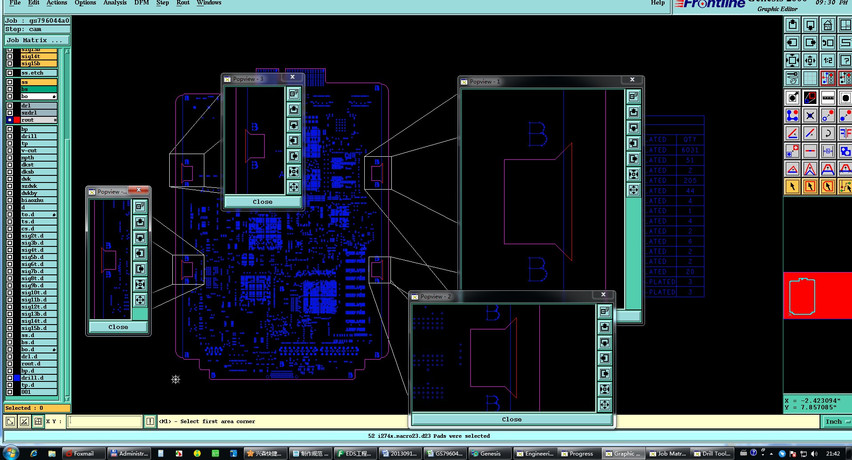
Task: Click the layer list scroll-down arrow
Action: 67,398
